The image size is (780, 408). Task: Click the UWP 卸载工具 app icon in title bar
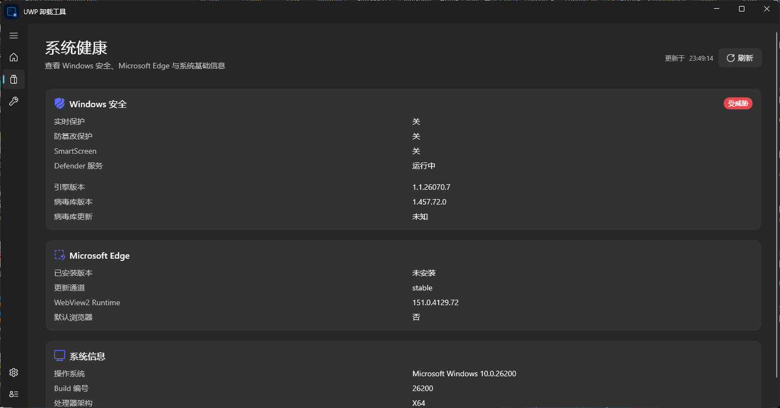coord(11,11)
